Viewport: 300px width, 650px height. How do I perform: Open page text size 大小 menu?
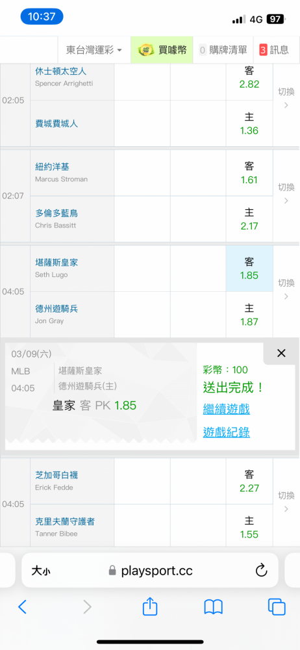pos(41,571)
